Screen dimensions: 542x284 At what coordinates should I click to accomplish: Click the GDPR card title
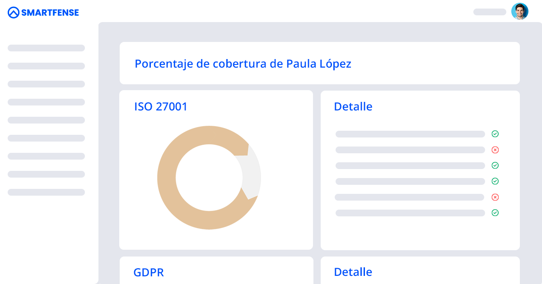click(x=149, y=272)
